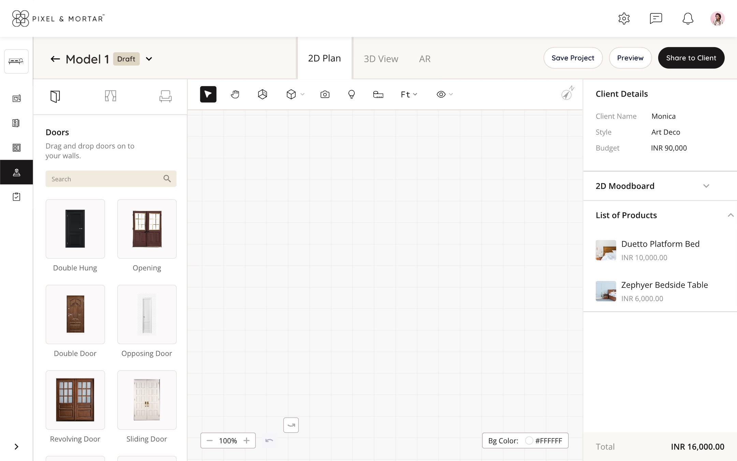
Task: Select the measuring ruler tool
Action: click(378, 95)
